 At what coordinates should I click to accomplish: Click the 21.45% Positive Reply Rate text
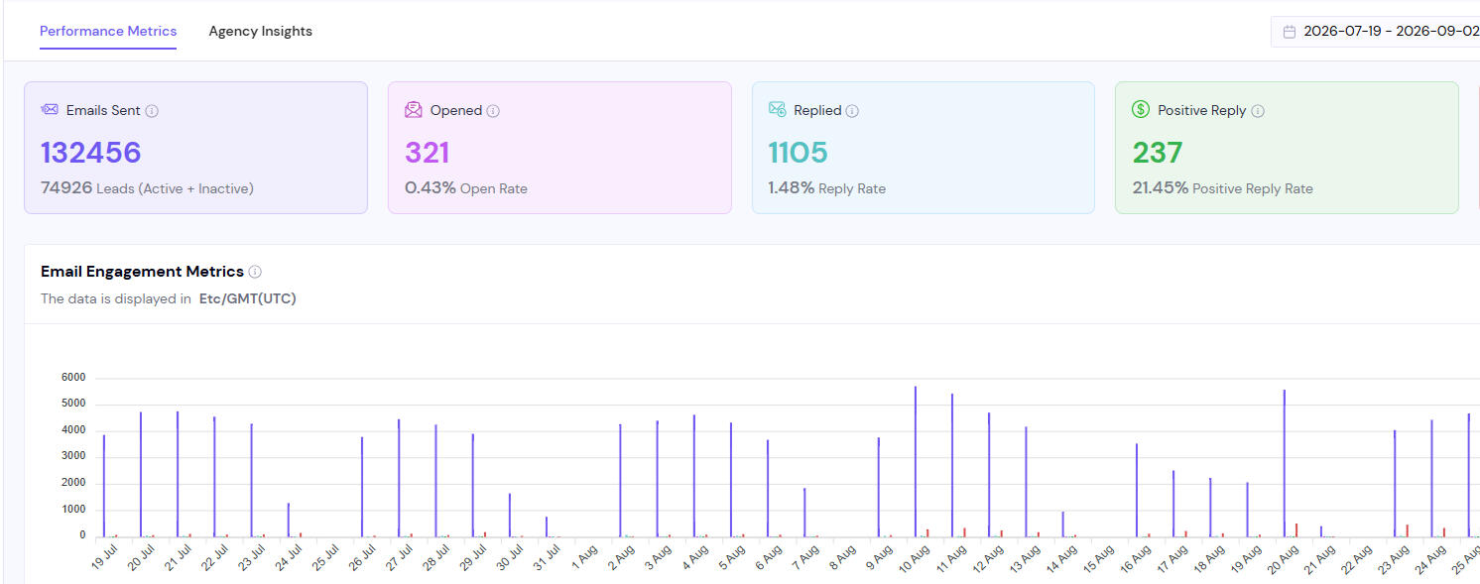click(x=1222, y=188)
